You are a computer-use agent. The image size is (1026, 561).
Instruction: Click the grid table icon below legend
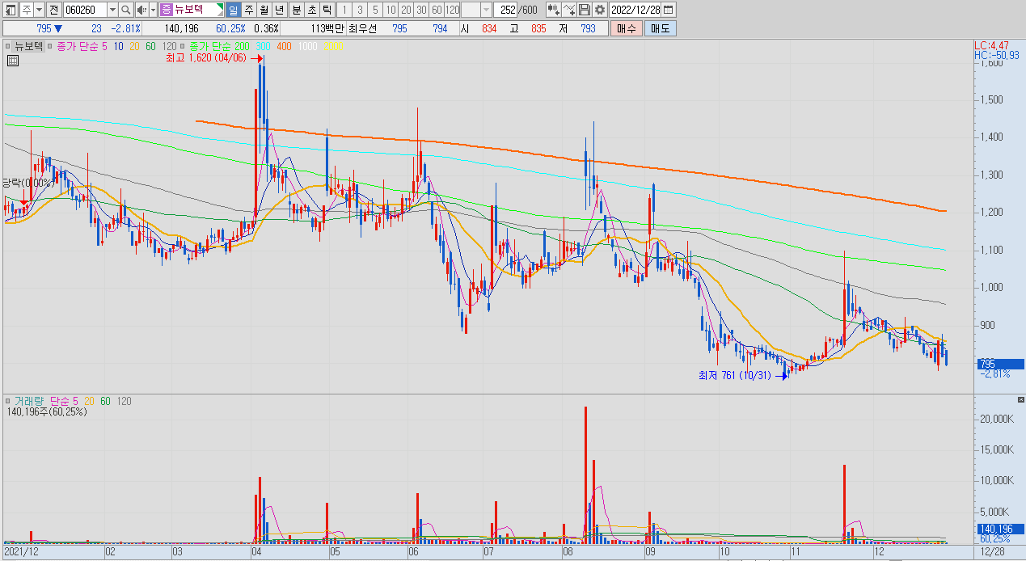12,60
